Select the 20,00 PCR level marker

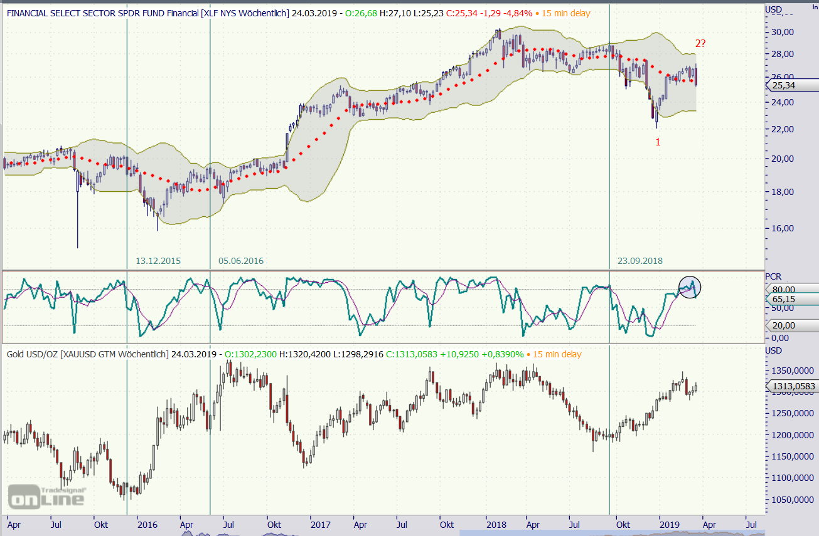click(791, 325)
